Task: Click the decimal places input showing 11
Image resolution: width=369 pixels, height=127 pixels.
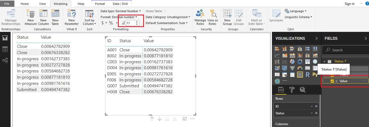Action: pos(130,23)
